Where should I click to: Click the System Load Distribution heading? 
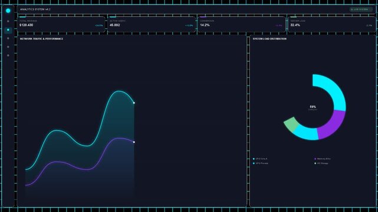(269, 39)
